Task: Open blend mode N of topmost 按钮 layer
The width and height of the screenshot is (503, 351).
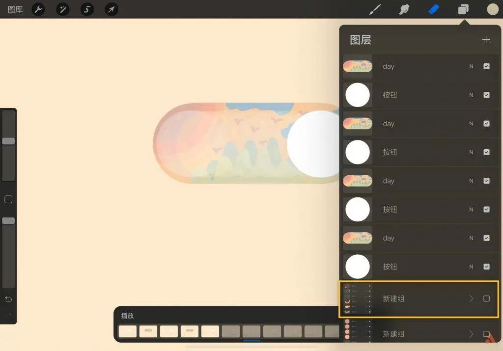Action: pyautogui.click(x=471, y=95)
